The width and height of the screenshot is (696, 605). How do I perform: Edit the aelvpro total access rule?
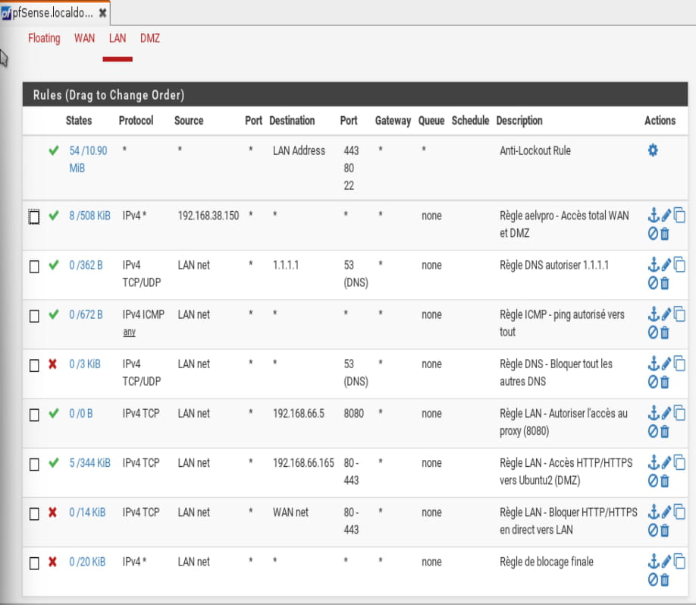[x=666, y=216]
